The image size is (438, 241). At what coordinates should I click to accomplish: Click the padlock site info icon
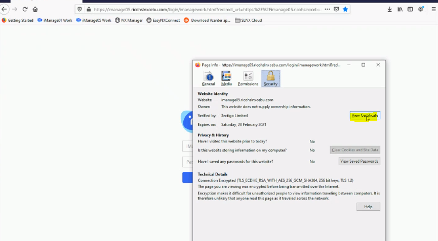[89, 10]
